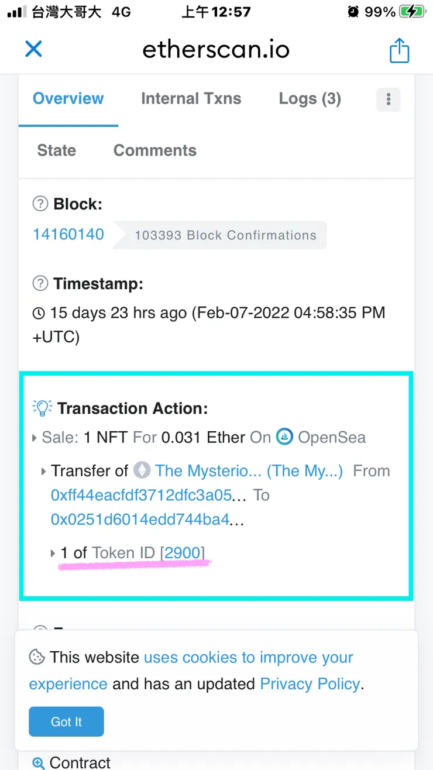Open the Token ID 2900 link
The height and width of the screenshot is (770, 433).
click(x=183, y=552)
